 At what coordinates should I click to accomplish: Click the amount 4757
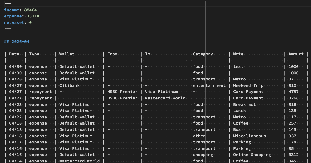294,92
